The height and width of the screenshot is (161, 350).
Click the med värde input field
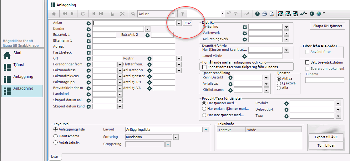[265, 56]
